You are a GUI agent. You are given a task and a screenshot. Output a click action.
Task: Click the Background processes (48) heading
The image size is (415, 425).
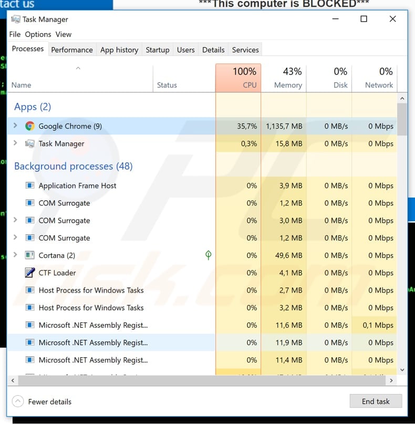(74, 166)
